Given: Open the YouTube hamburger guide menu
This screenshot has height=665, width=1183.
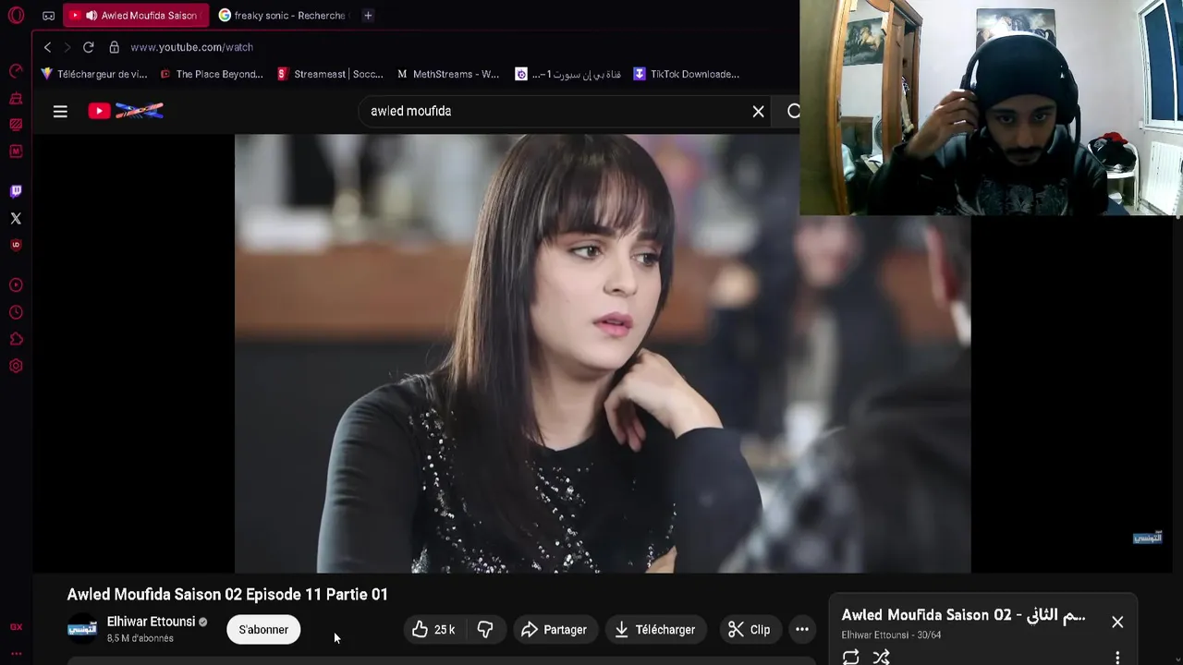Looking at the screenshot, I should click(x=60, y=111).
